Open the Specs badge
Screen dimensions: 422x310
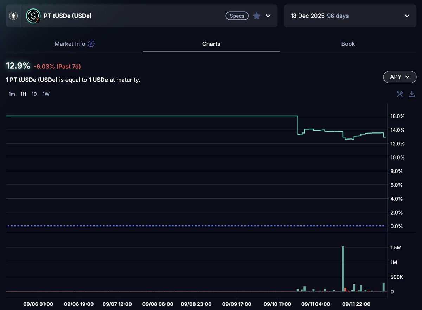click(237, 16)
